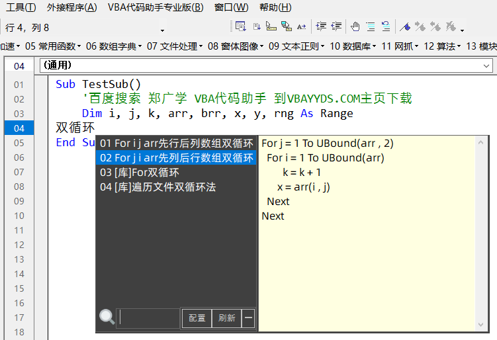Collapse the popup using the dash button
This screenshot has width=497, height=340.
coord(248,318)
